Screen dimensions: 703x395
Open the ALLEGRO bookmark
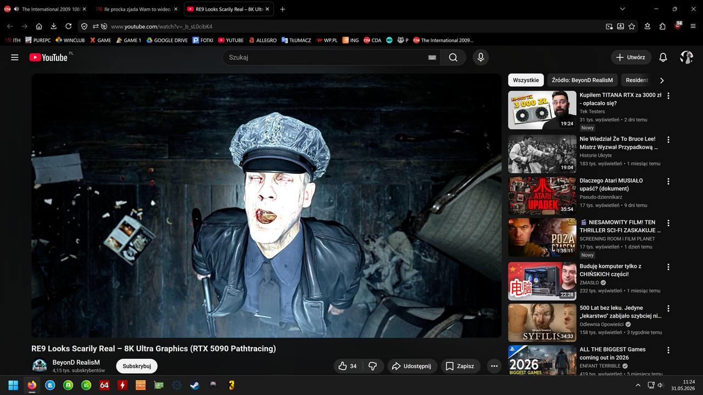click(x=263, y=40)
